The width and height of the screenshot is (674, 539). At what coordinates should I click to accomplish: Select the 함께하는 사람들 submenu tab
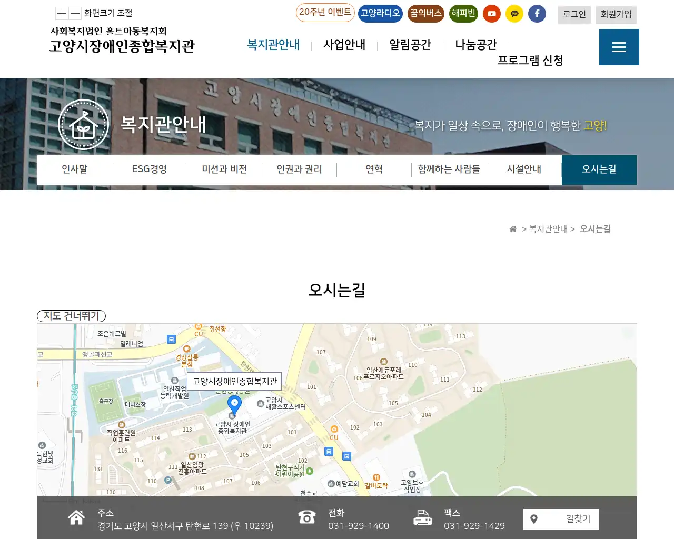(449, 169)
